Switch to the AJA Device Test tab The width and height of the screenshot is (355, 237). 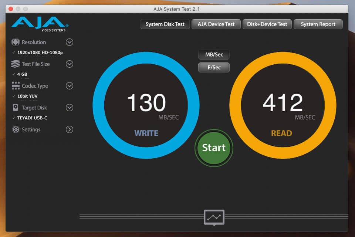[216, 24]
